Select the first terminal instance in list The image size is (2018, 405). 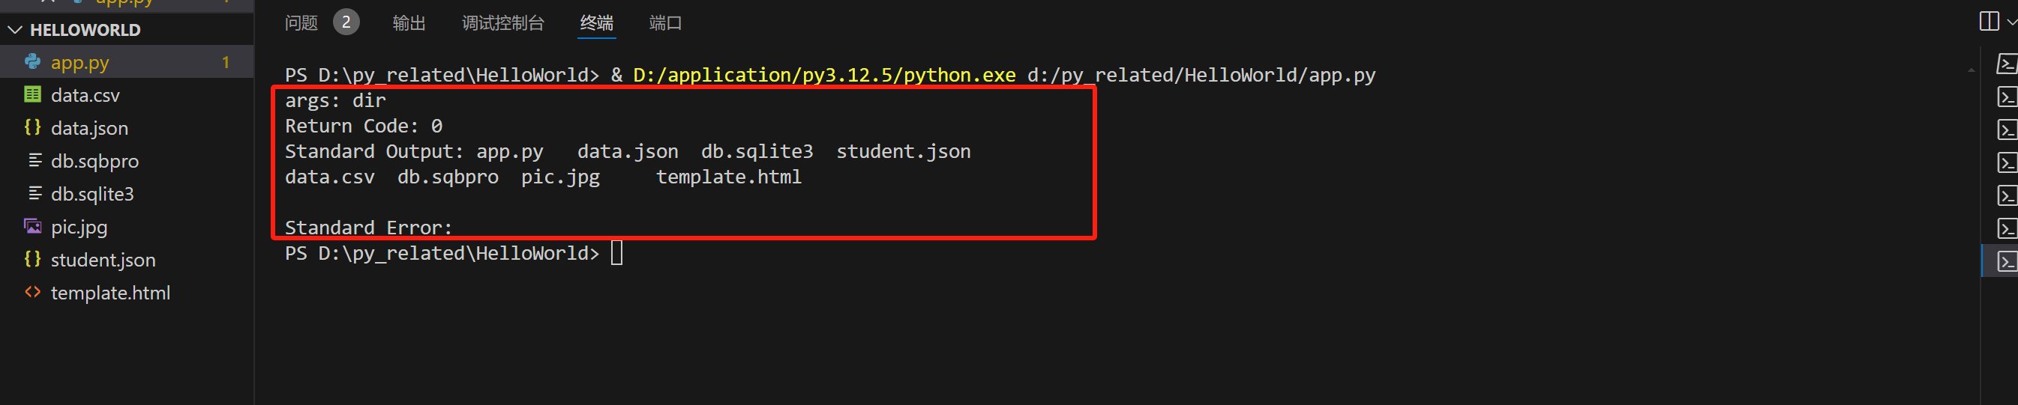click(x=2006, y=64)
